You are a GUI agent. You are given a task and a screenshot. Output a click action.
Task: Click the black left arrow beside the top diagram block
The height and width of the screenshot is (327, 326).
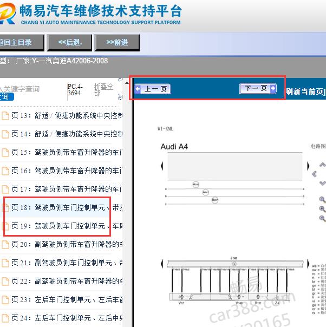tap(162, 166)
